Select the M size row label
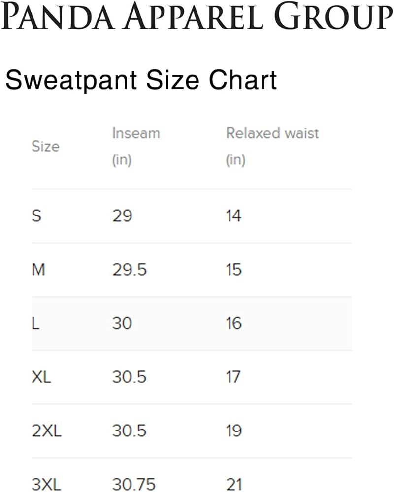The width and height of the screenshot is (394, 492). click(38, 270)
